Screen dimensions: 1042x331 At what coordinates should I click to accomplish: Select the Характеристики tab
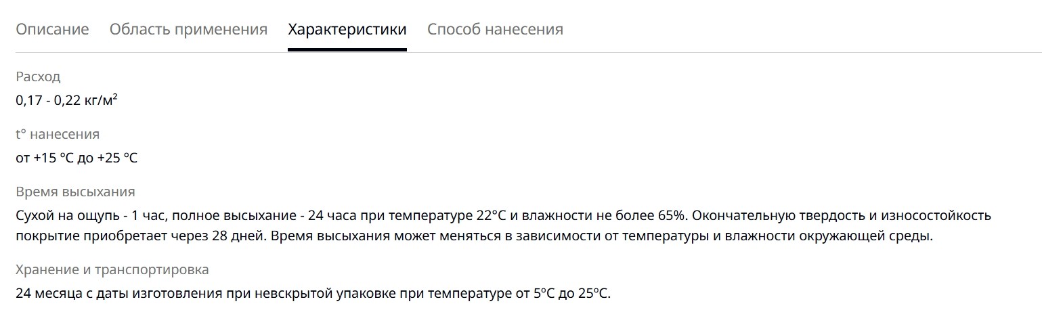pyautogui.click(x=347, y=29)
